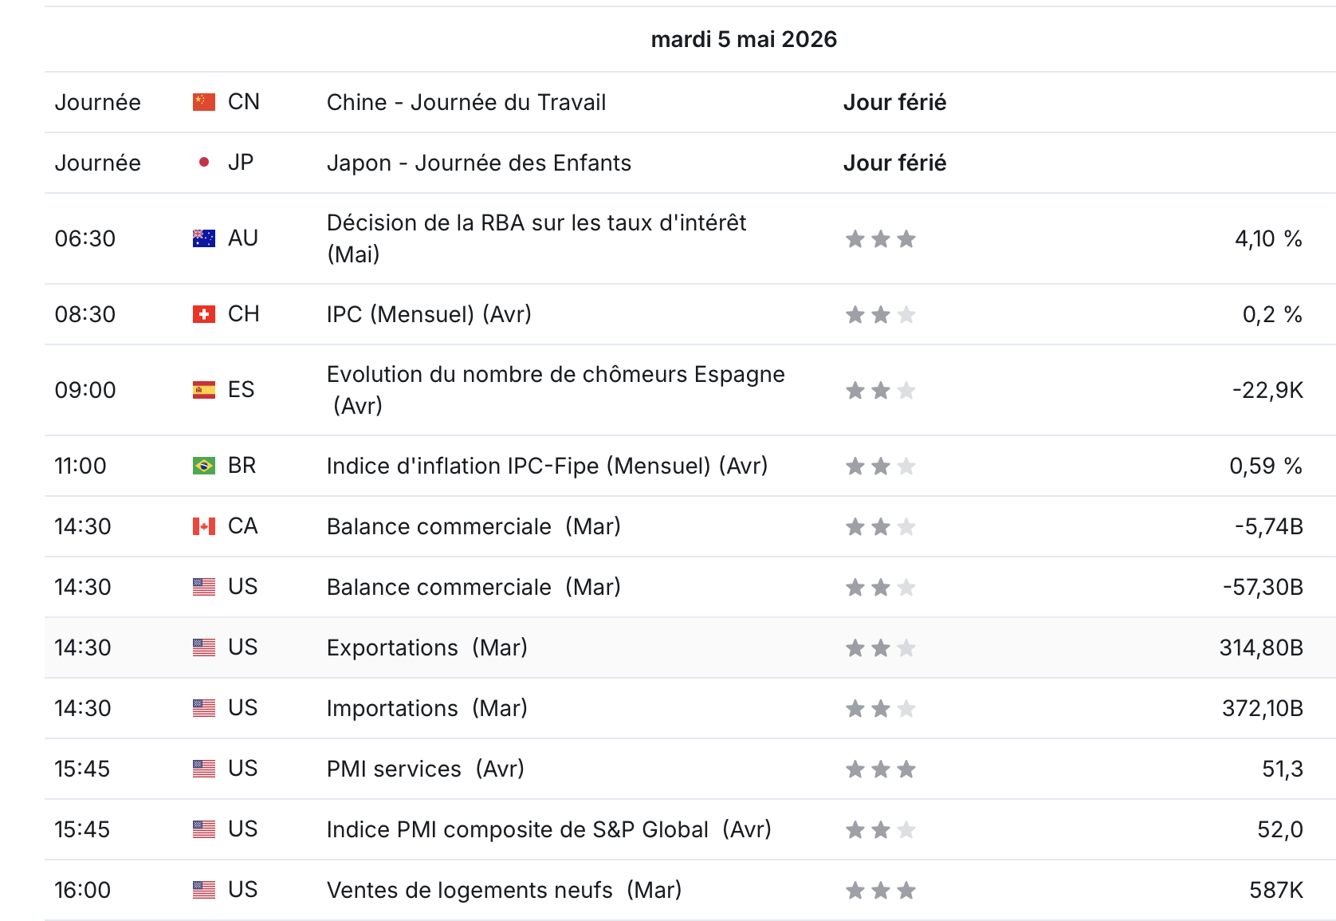Click the Exportations (Mar) row
The height and width of the screenshot is (921, 1336).
pos(690,647)
